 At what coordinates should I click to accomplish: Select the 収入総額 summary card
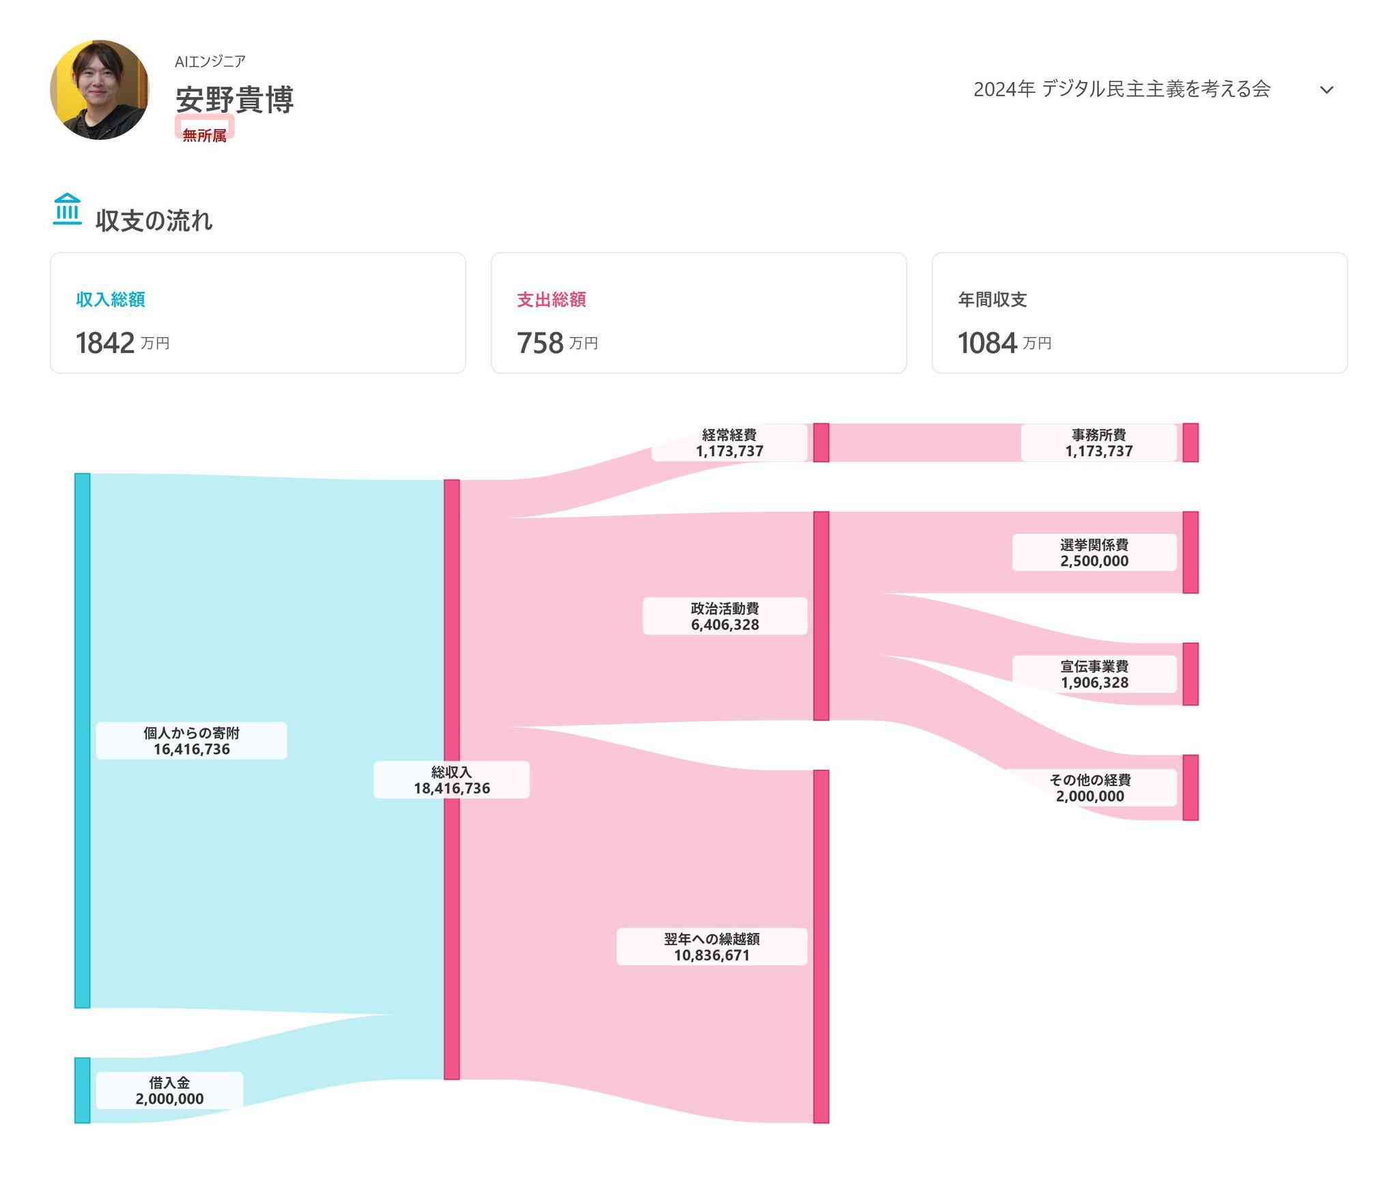point(258,313)
